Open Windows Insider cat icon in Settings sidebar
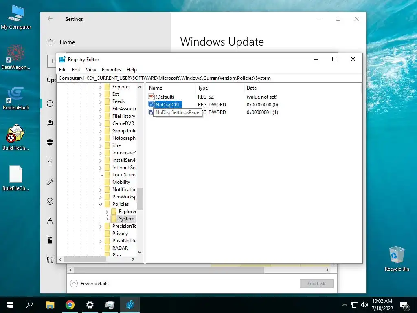This screenshot has height=313, width=417. click(x=50, y=260)
